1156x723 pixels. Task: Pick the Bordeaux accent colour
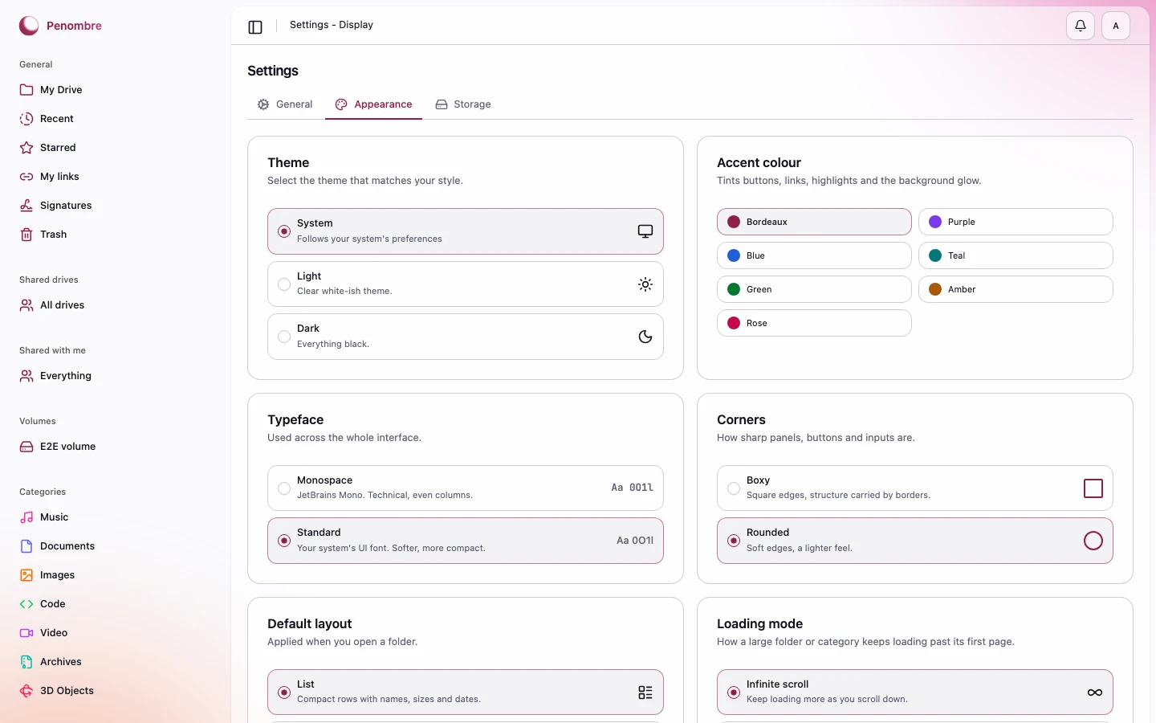[814, 222]
